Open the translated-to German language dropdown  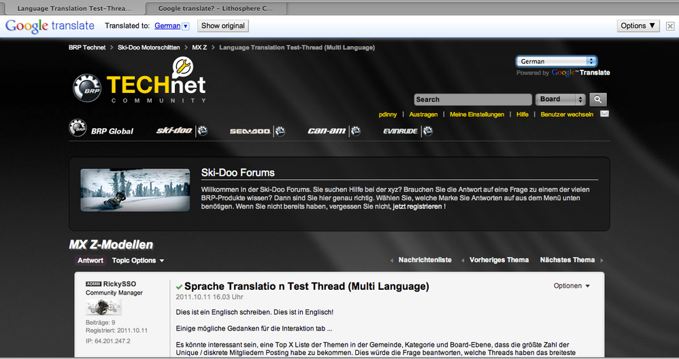172,26
